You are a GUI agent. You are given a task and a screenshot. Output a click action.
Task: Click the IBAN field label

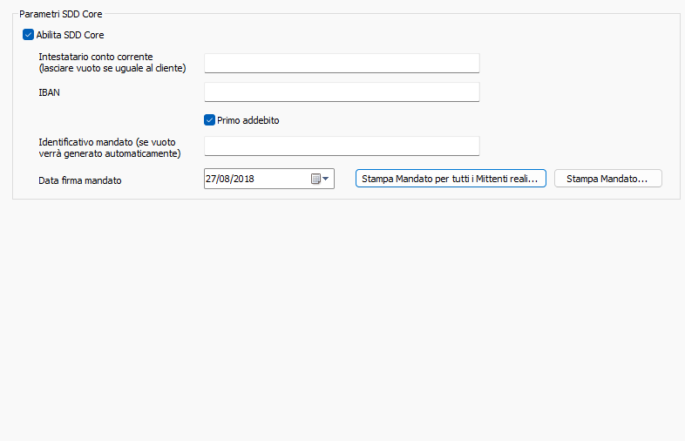coord(50,92)
